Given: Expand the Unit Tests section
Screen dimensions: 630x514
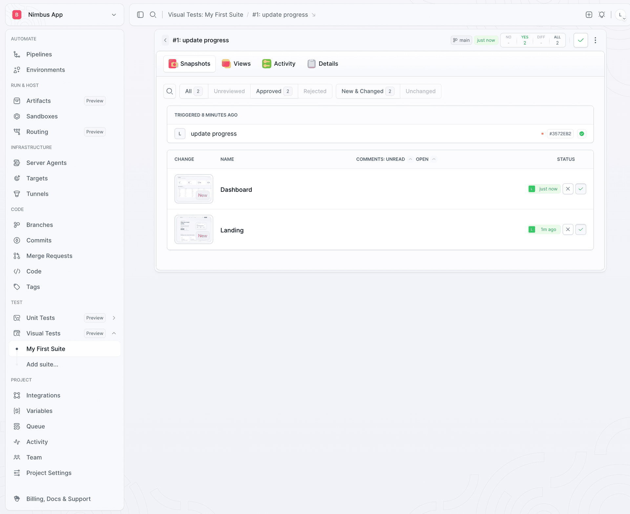Looking at the screenshot, I should pyautogui.click(x=114, y=318).
